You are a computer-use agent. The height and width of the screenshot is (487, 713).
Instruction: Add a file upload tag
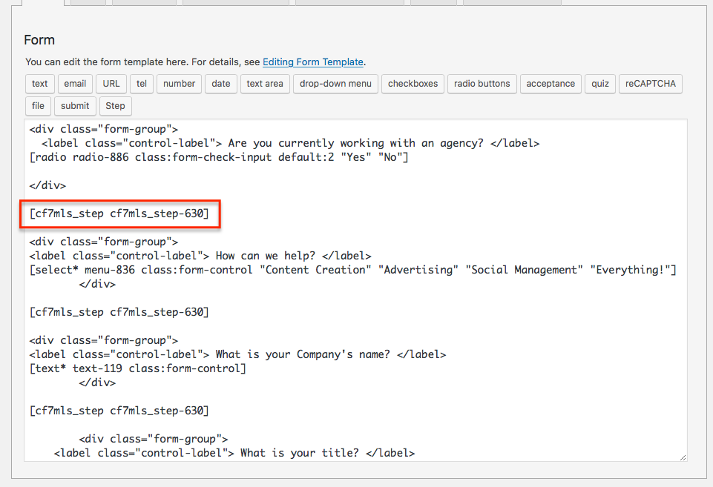click(38, 106)
